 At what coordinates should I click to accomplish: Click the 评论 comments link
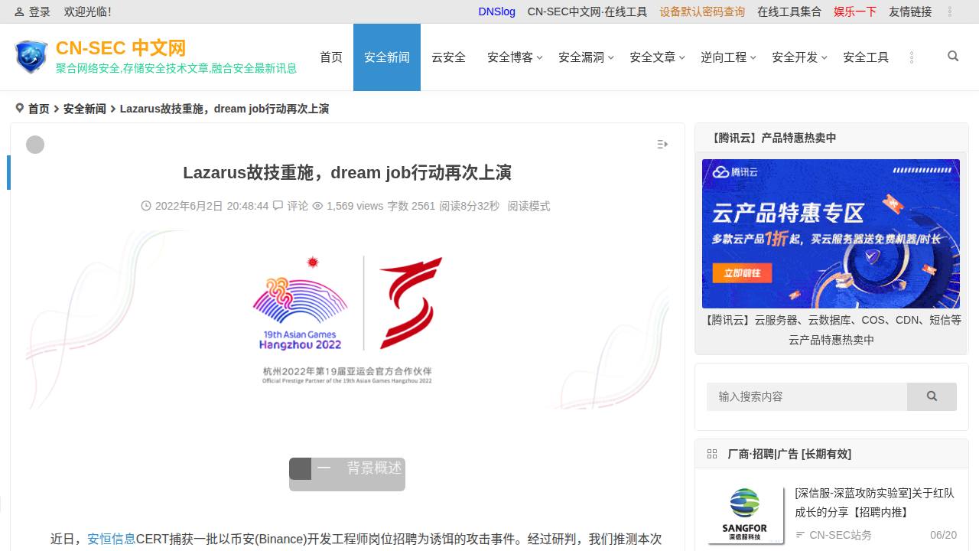pos(298,206)
